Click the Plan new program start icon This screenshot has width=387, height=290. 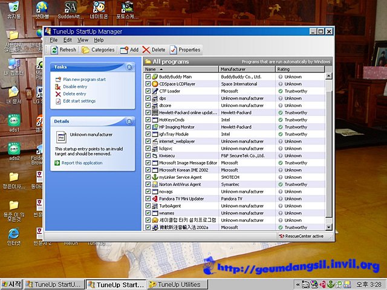point(58,79)
